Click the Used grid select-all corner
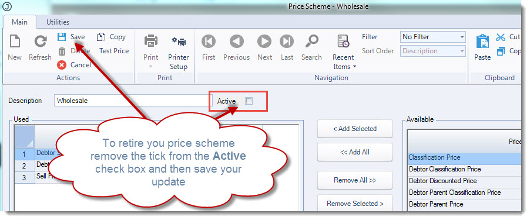The width and height of the screenshot is (530, 220). [24, 137]
